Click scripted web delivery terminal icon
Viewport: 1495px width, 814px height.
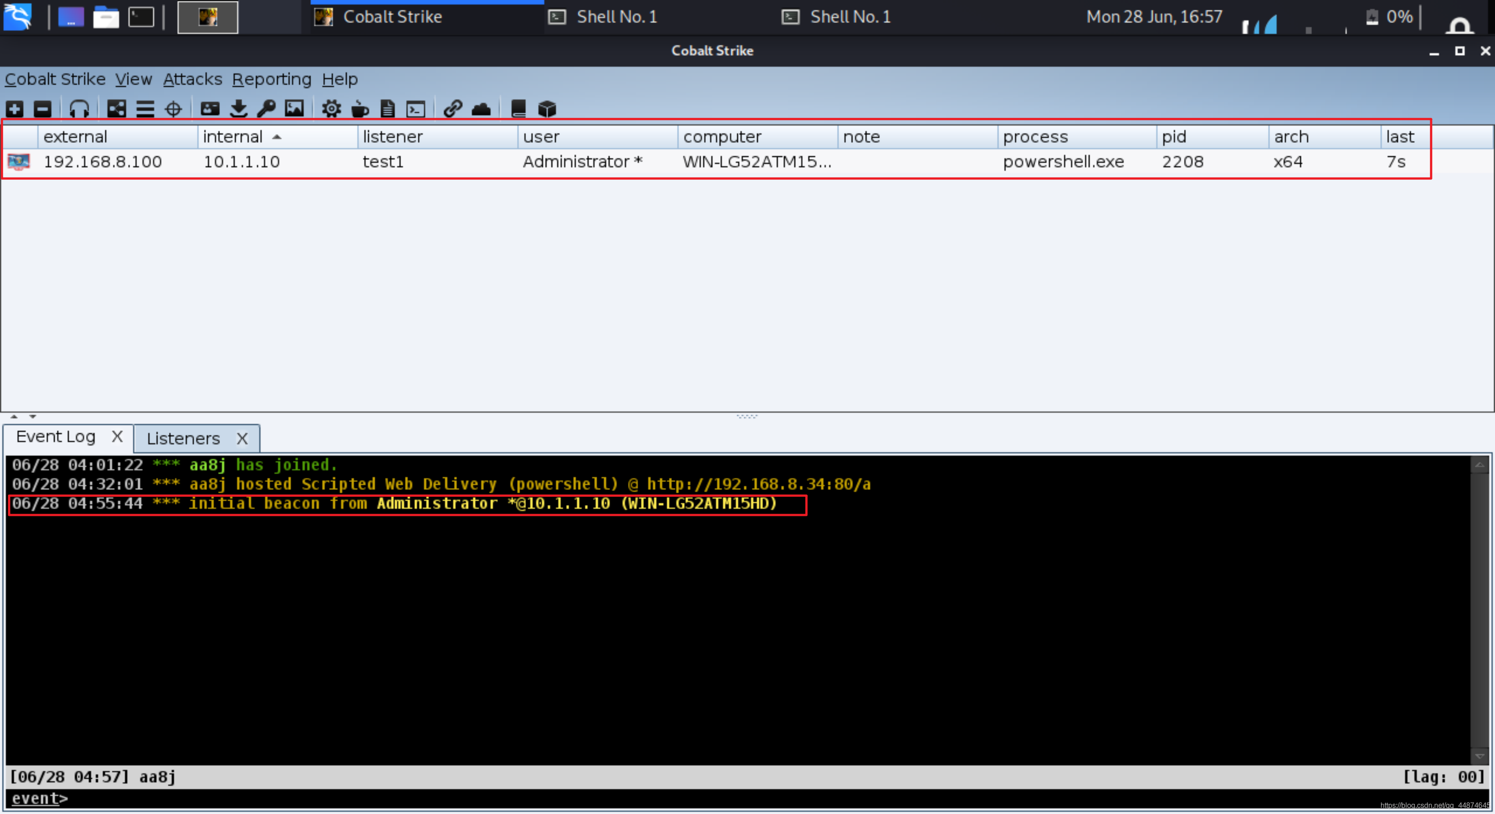click(x=416, y=109)
